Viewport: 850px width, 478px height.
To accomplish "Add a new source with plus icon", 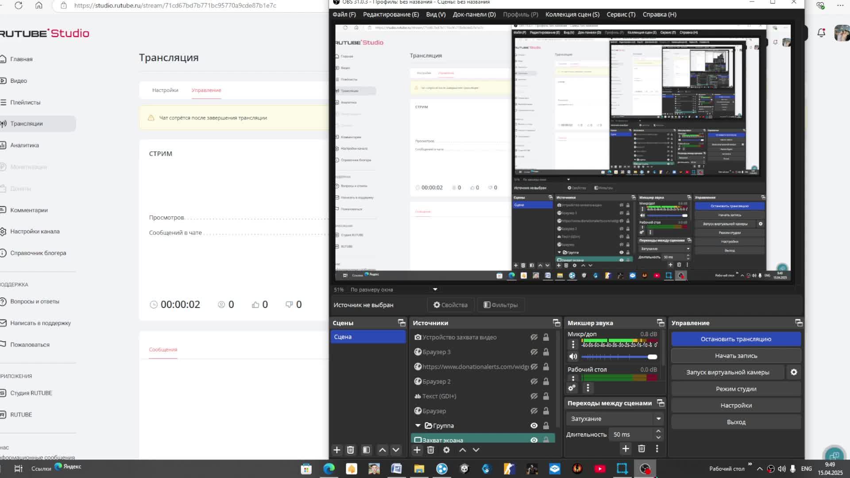I will (x=417, y=450).
